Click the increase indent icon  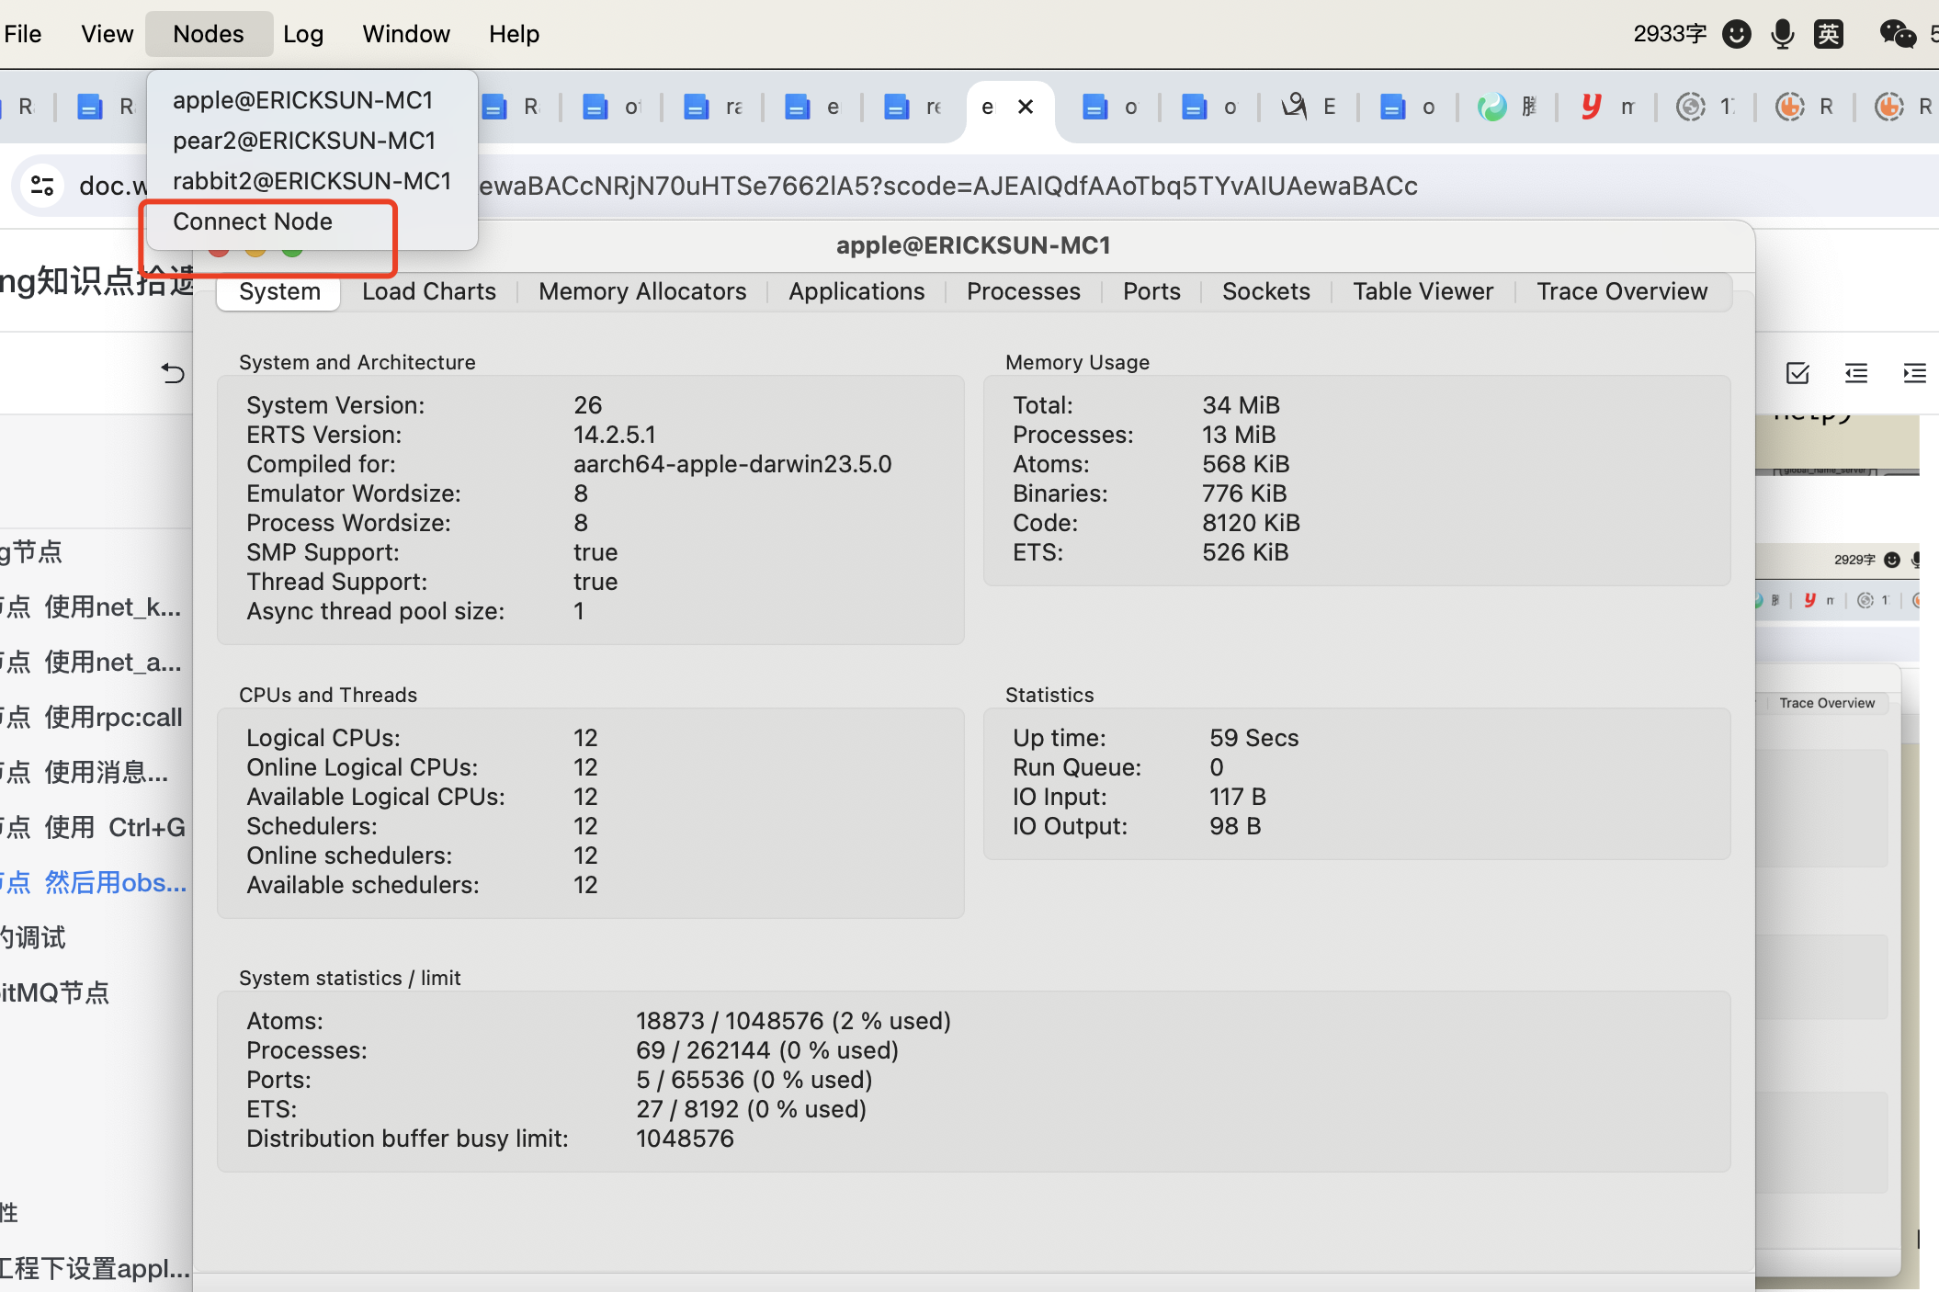coord(1914,373)
